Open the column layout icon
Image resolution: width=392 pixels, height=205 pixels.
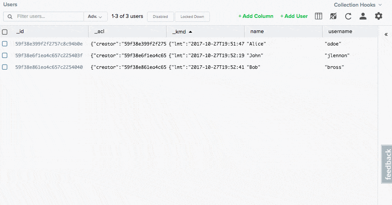click(319, 16)
